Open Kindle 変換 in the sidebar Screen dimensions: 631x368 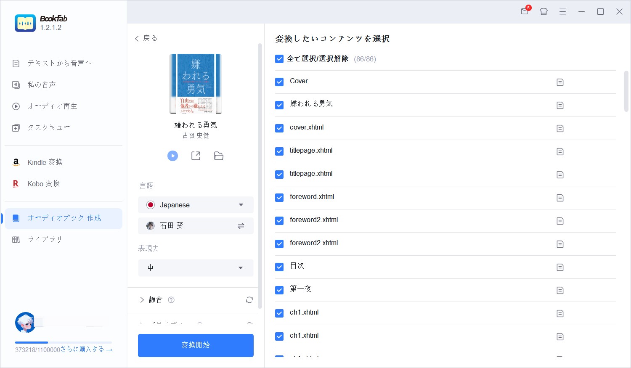point(45,162)
